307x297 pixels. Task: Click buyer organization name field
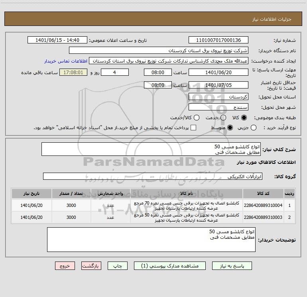[159, 50]
